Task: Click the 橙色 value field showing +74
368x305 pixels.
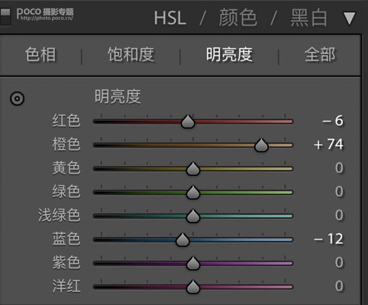Action: point(329,144)
